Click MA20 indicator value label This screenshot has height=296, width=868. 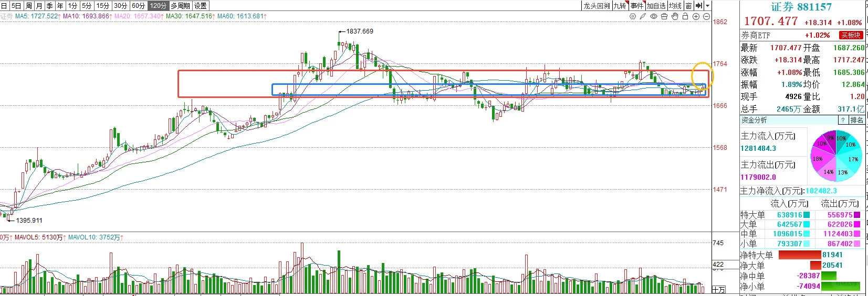coord(139,16)
